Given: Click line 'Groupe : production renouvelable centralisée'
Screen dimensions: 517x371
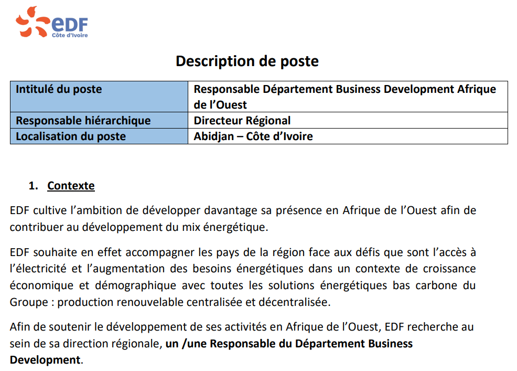Looking at the screenshot, I should 170,302.
